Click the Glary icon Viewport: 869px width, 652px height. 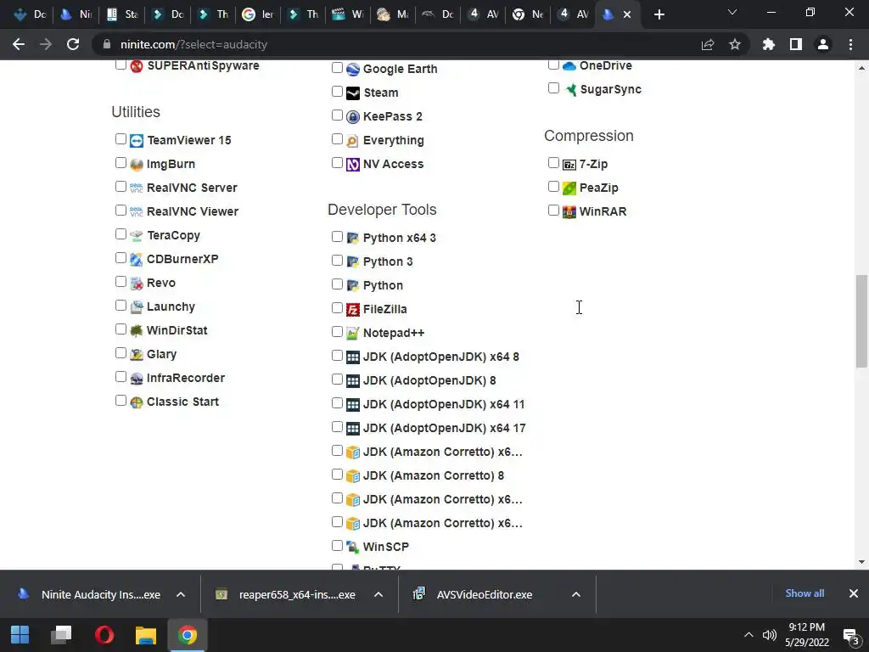coord(137,354)
